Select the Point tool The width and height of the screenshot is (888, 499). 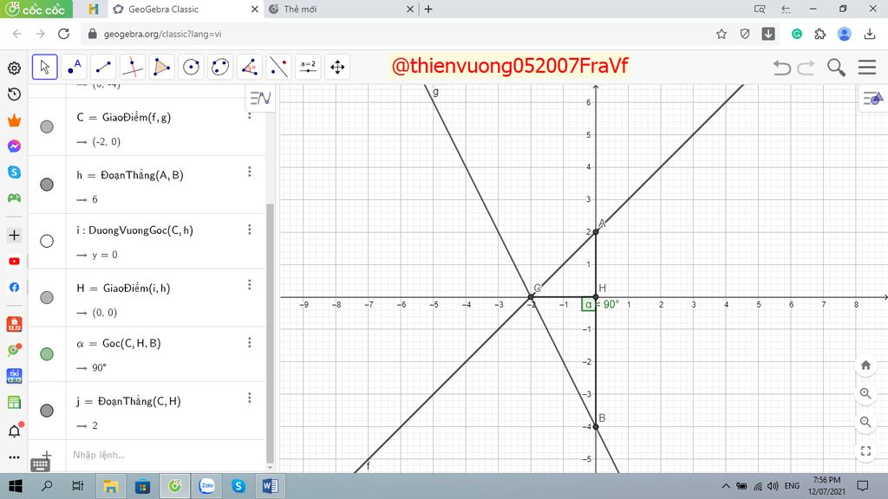tap(75, 68)
